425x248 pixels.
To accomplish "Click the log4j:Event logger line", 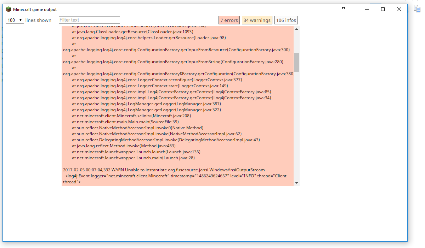I will pos(175,179).
